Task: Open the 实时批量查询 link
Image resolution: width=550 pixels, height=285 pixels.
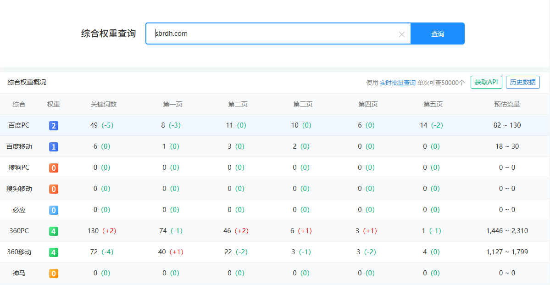Action: point(397,83)
